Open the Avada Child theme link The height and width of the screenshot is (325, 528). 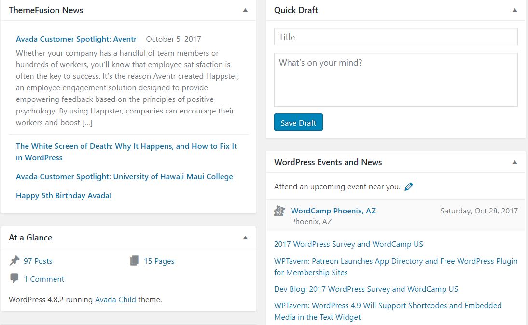tap(115, 299)
